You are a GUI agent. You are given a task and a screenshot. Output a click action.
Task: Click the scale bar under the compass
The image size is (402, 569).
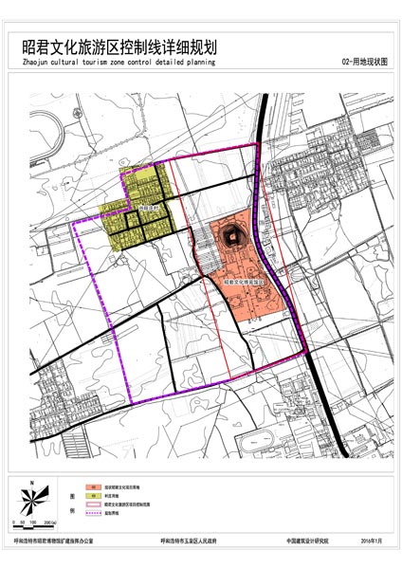click(x=33, y=525)
